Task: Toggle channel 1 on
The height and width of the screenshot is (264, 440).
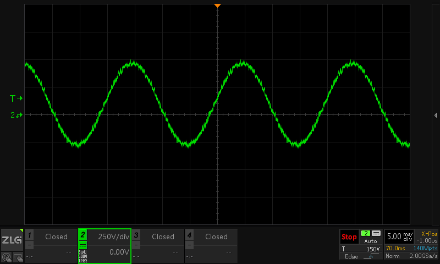Action: point(30,236)
